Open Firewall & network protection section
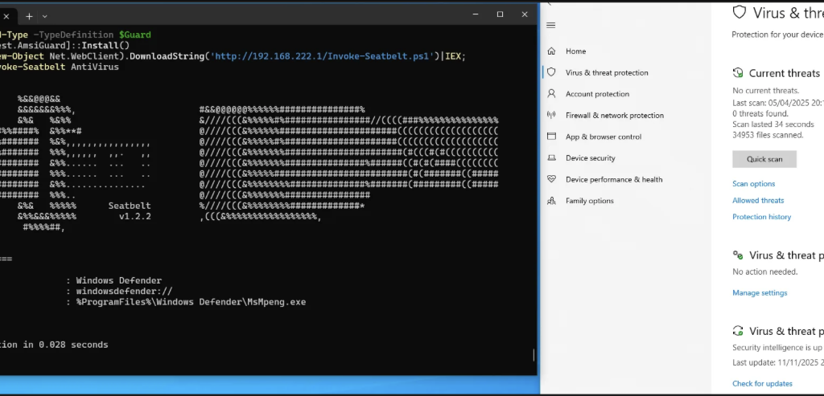The image size is (824, 396). pos(614,116)
